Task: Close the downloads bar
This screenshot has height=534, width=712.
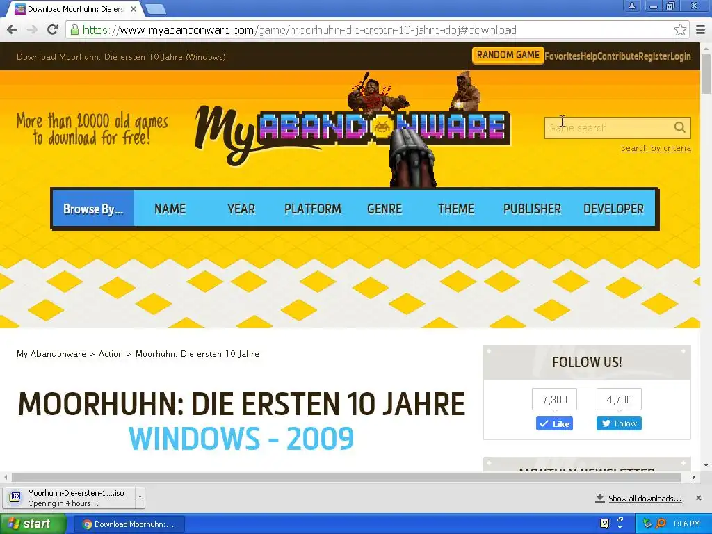Action: pyautogui.click(x=699, y=498)
